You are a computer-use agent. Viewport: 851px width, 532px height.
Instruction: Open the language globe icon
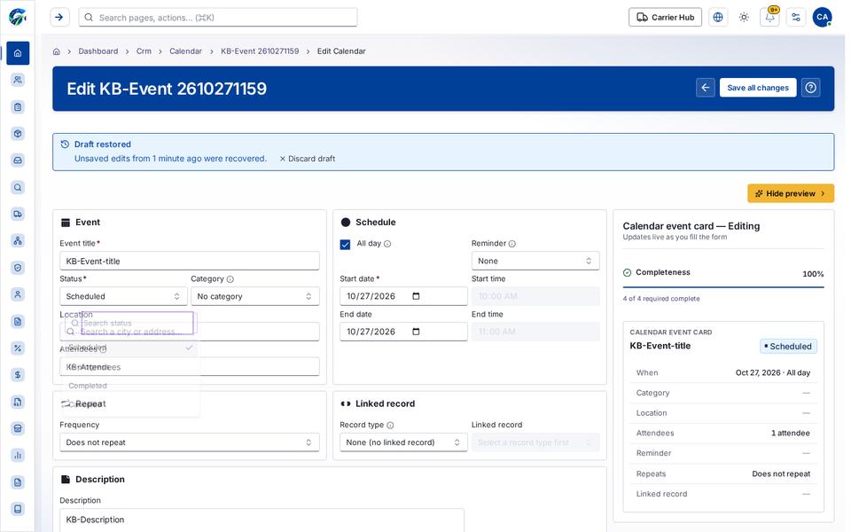pyautogui.click(x=717, y=18)
